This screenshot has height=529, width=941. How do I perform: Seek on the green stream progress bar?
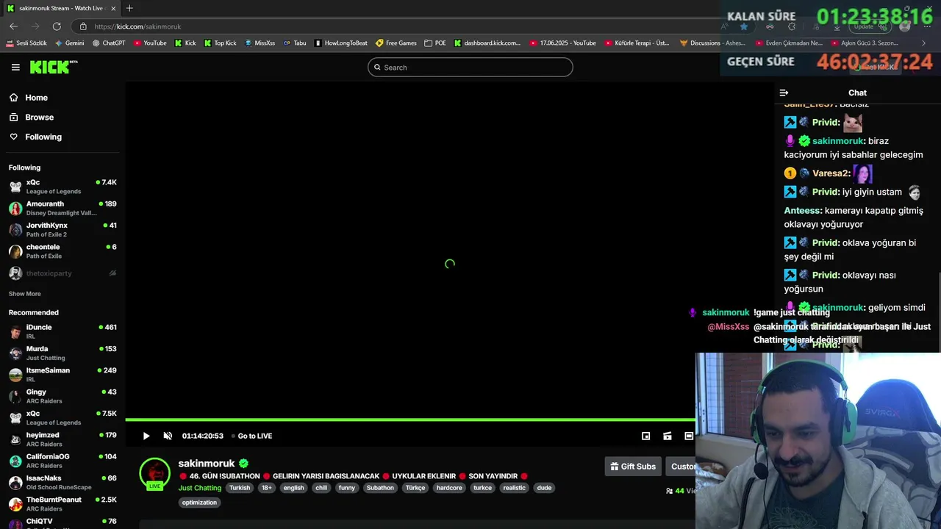point(410,420)
